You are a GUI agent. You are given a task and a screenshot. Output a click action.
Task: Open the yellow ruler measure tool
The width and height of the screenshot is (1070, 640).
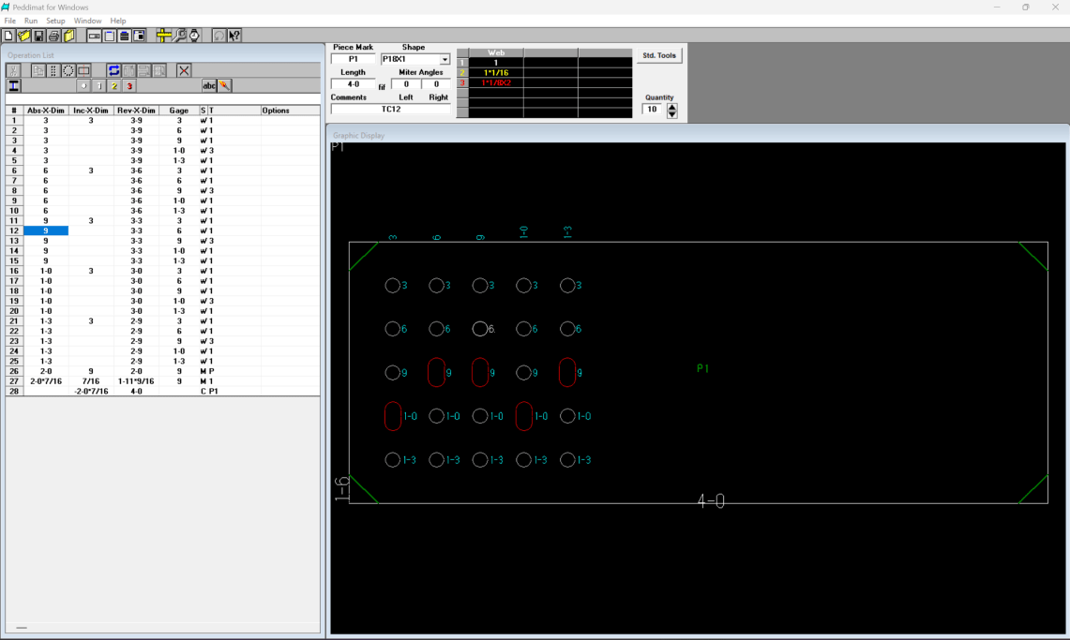pyautogui.click(x=164, y=36)
